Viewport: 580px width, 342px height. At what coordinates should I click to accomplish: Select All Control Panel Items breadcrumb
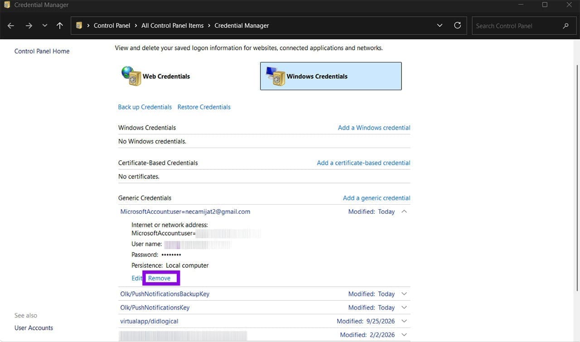172,26
